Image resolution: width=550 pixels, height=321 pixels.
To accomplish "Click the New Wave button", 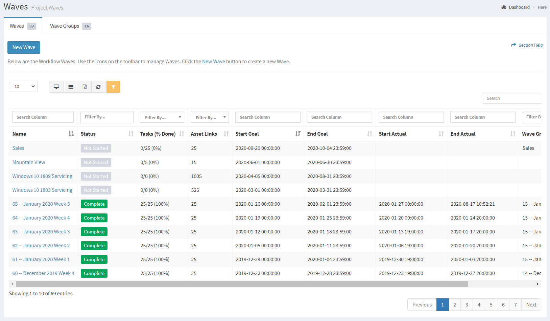I will pos(24,47).
